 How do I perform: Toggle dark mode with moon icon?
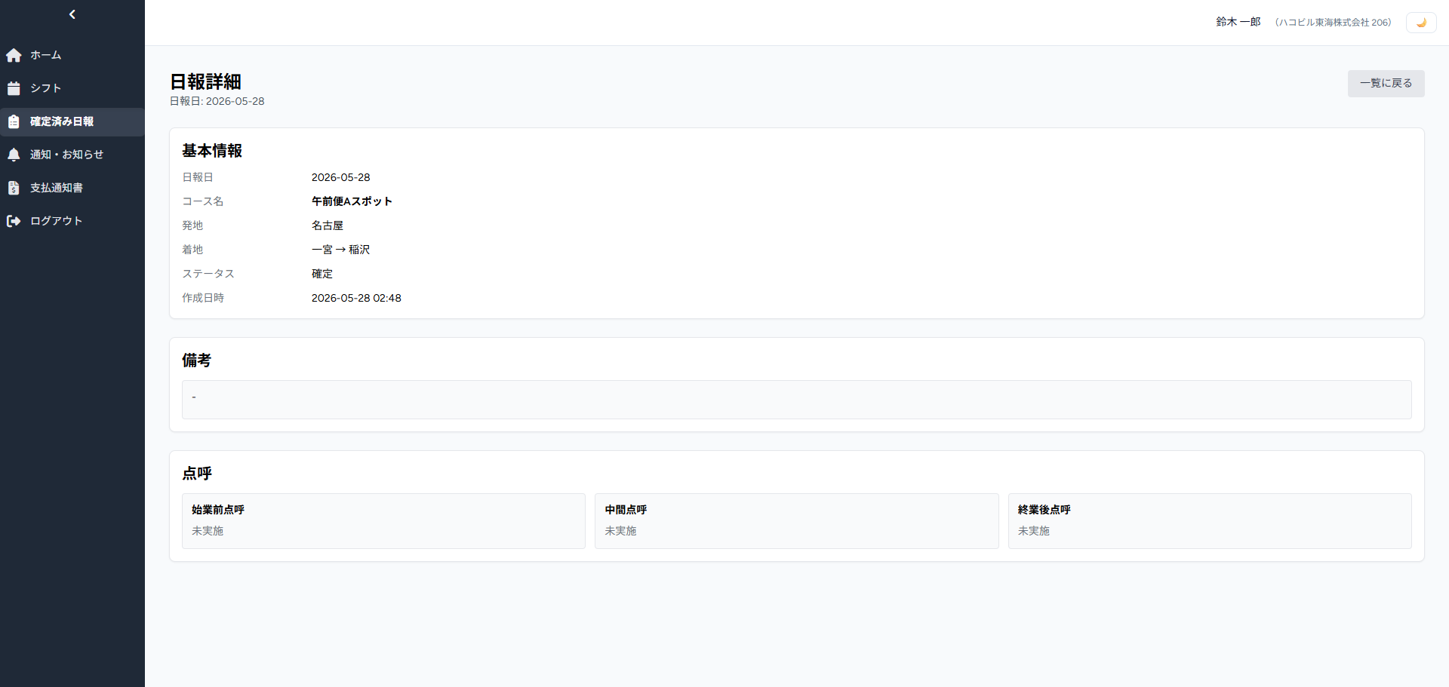pyautogui.click(x=1421, y=23)
